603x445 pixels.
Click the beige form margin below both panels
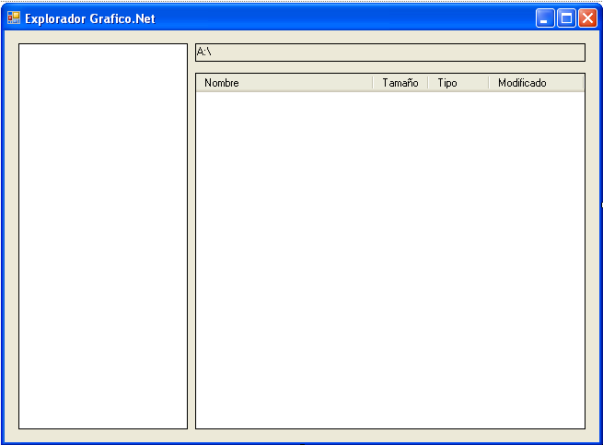(302, 436)
